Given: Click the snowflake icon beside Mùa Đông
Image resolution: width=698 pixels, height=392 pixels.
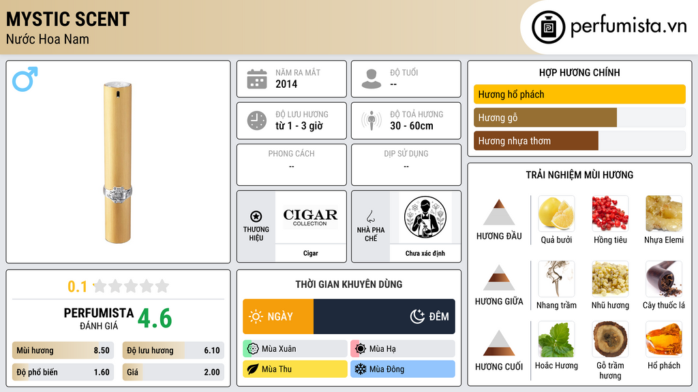Looking at the screenshot, I should (361, 369).
